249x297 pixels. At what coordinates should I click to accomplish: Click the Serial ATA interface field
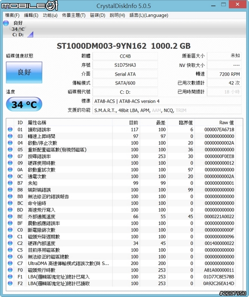125,74
